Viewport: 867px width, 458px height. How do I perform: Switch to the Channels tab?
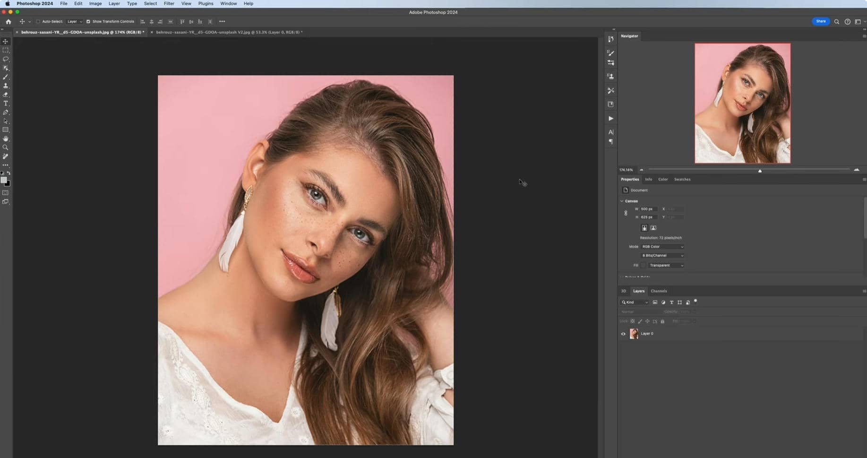659,291
